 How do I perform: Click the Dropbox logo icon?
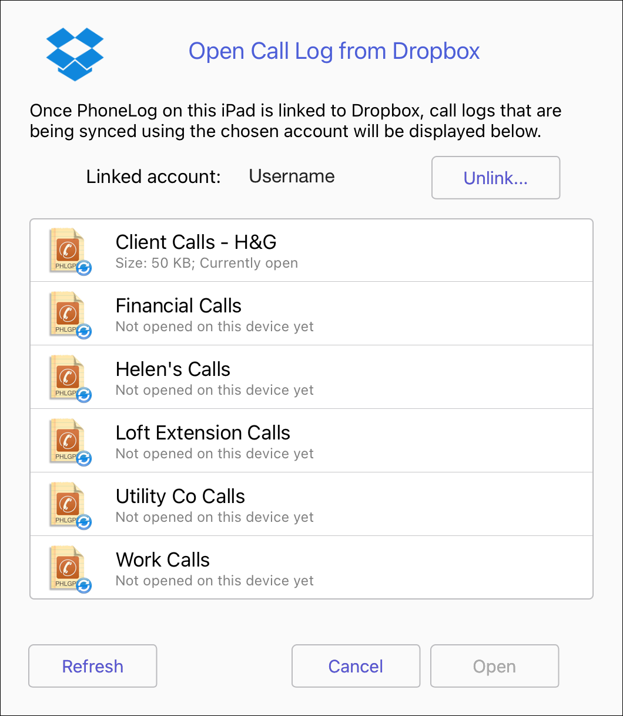pos(75,54)
